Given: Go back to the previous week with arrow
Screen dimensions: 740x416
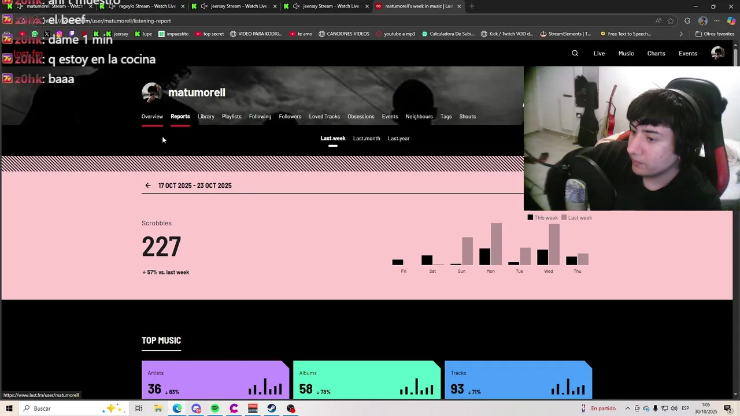Looking at the screenshot, I should pyautogui.click(x=148, y=185).
